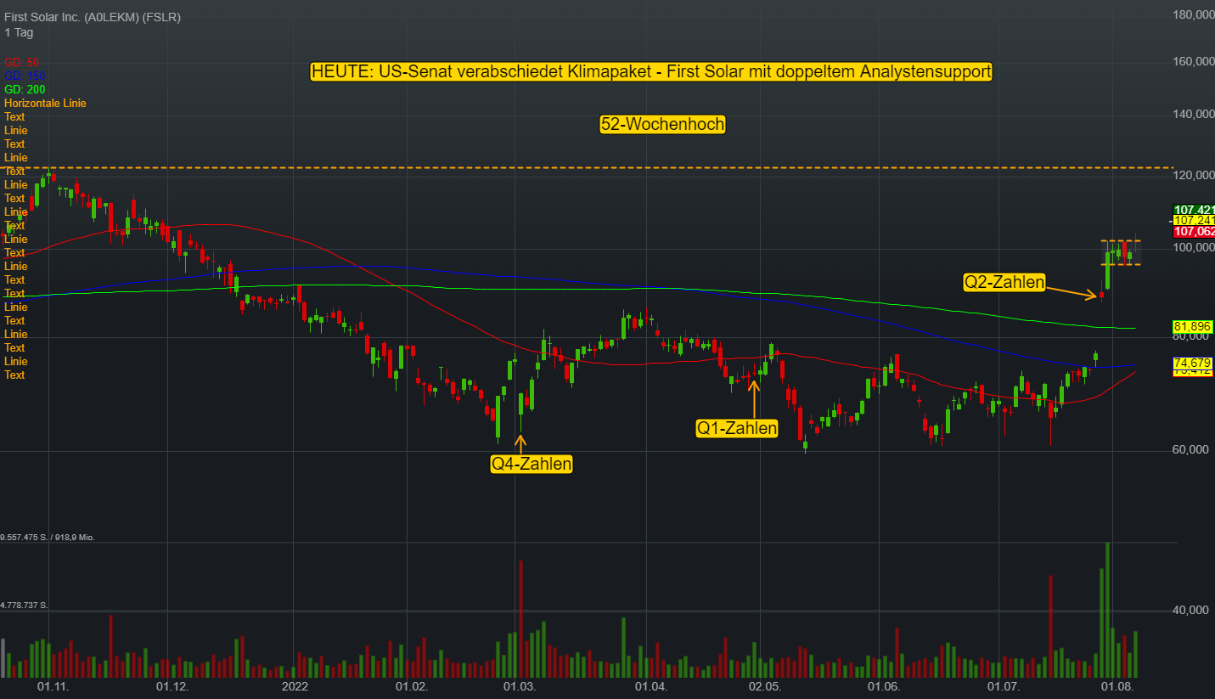Viewport: 1215px width, 699px height.
Task: Click the green 81,896 GD 200 price tag
Action: 1193,326
